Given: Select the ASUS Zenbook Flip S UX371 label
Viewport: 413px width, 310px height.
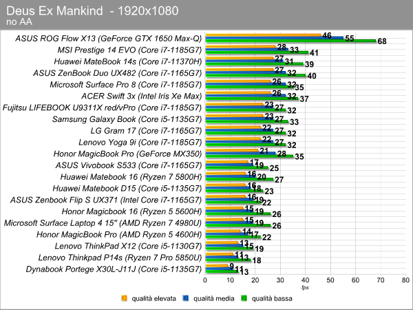Looking at the screenshot, I should coord(106,200).
